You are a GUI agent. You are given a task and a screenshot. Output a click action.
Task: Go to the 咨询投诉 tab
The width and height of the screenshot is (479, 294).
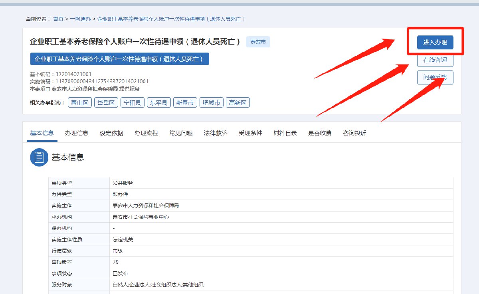tap(354, 133)
